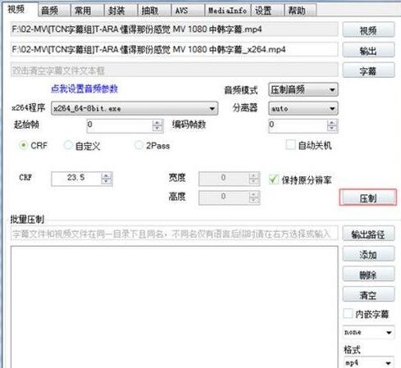Viewport: 401px width, 368px height.
Task: Click the 高度 stepper arrows
Action: pos(254,198)
